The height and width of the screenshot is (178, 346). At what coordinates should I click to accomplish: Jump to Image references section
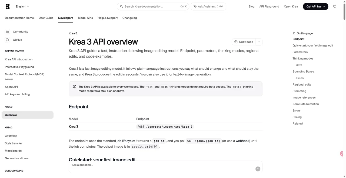[x=304, y=98]
